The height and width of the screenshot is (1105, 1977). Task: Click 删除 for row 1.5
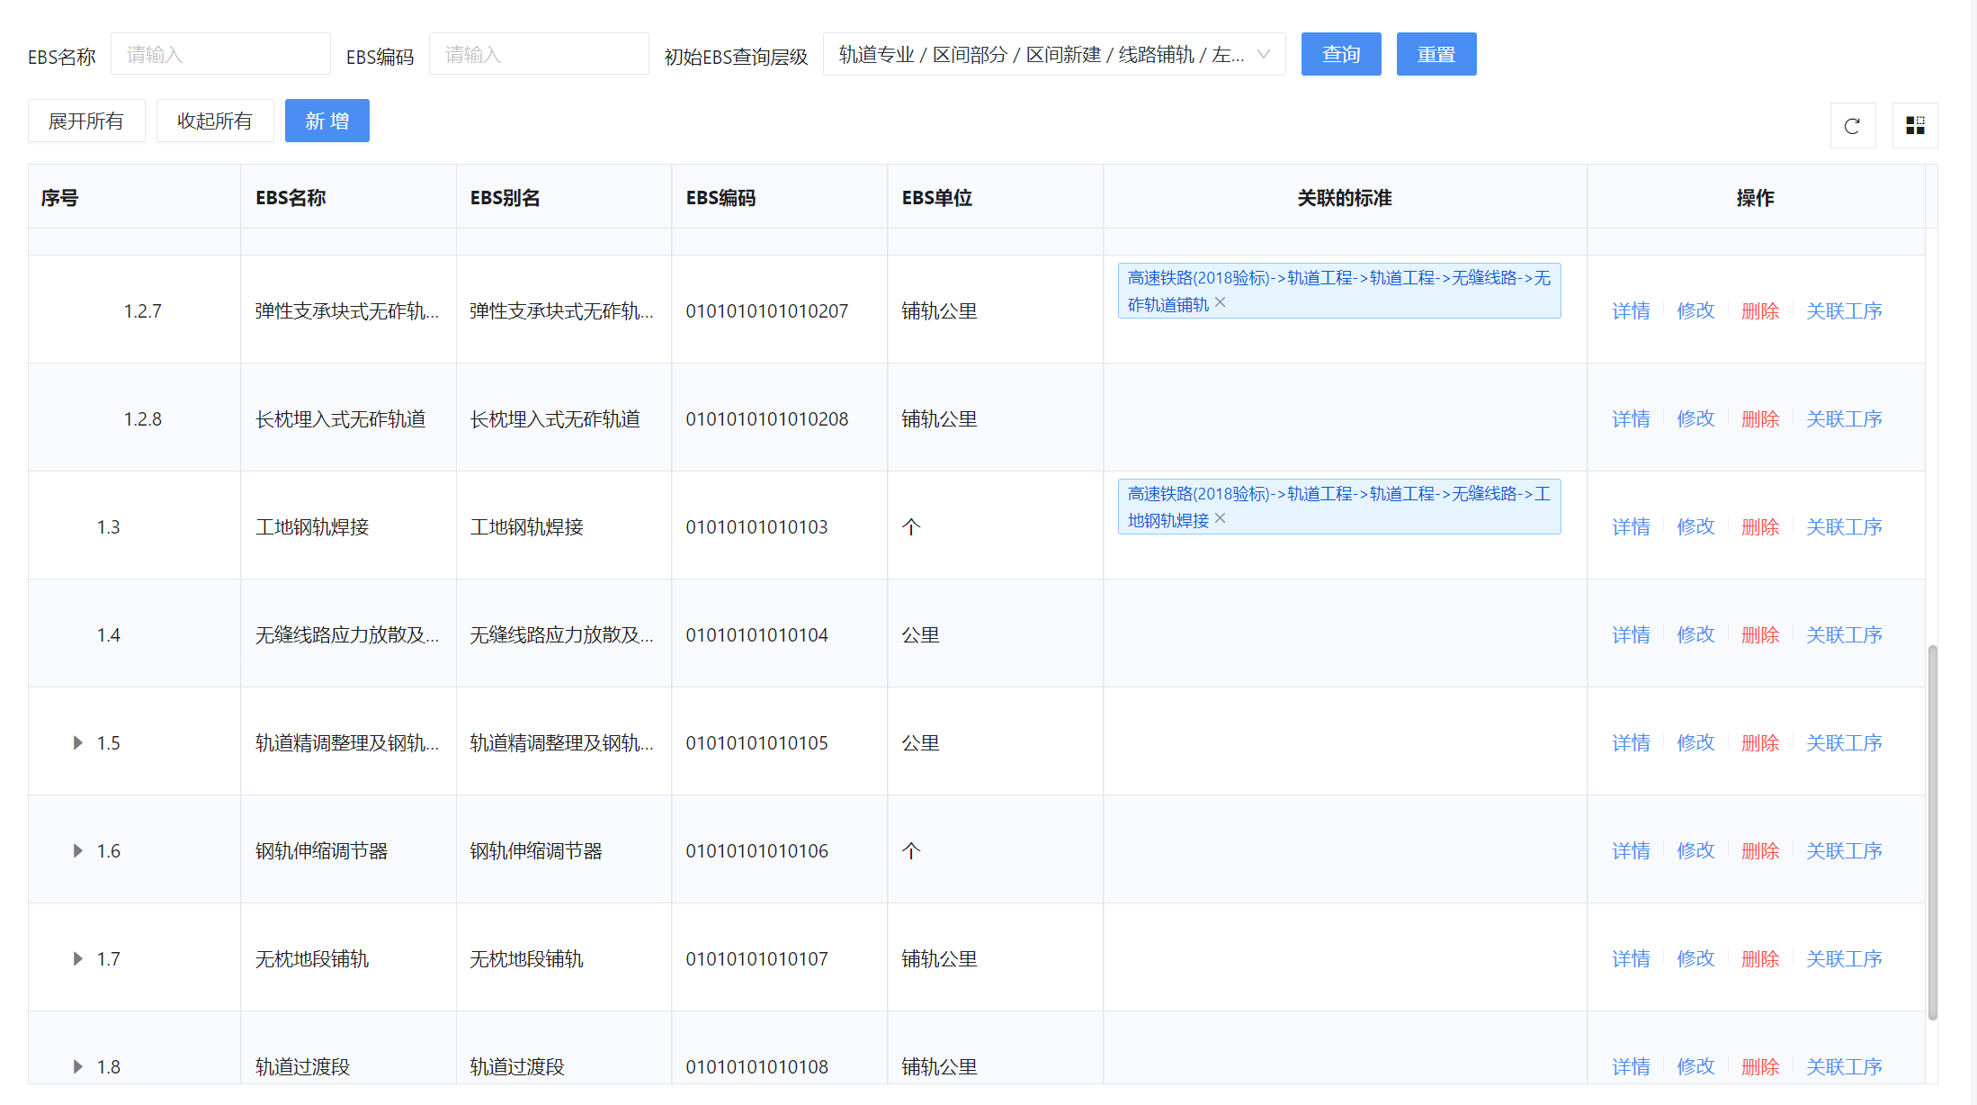point(1760,743)
